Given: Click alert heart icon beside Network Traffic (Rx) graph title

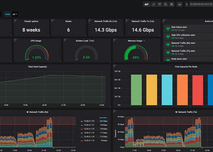Looking at the screenshot, I should pyautogui.click(x=28, y=112).
